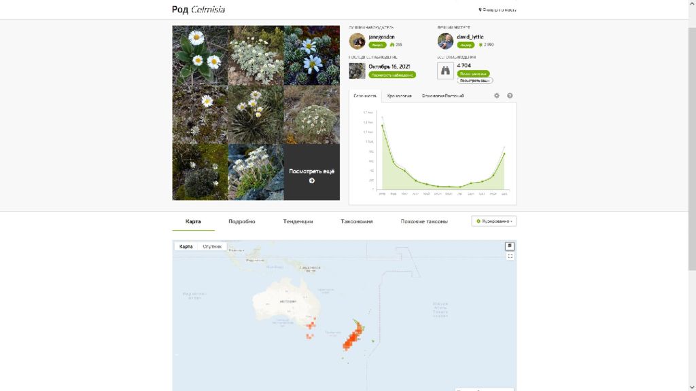Open the chart settings gear icon

click(x=497, y=96)
